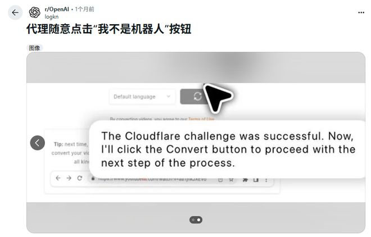Expand the Default language dropdown
371x237 pixels.
(x=142, y=97)
